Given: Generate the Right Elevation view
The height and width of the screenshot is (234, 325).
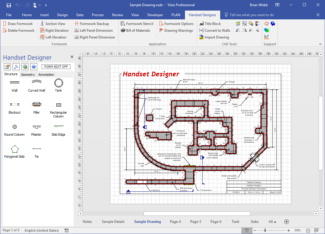Looking at the screenshot, I should pos(54,31).
